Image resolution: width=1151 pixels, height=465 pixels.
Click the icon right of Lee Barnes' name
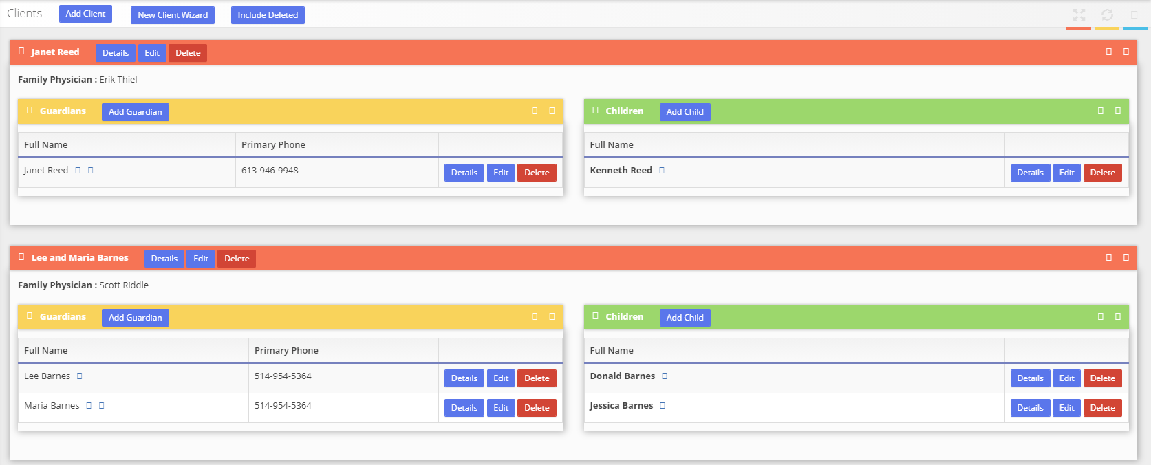(x=80, y=376)
